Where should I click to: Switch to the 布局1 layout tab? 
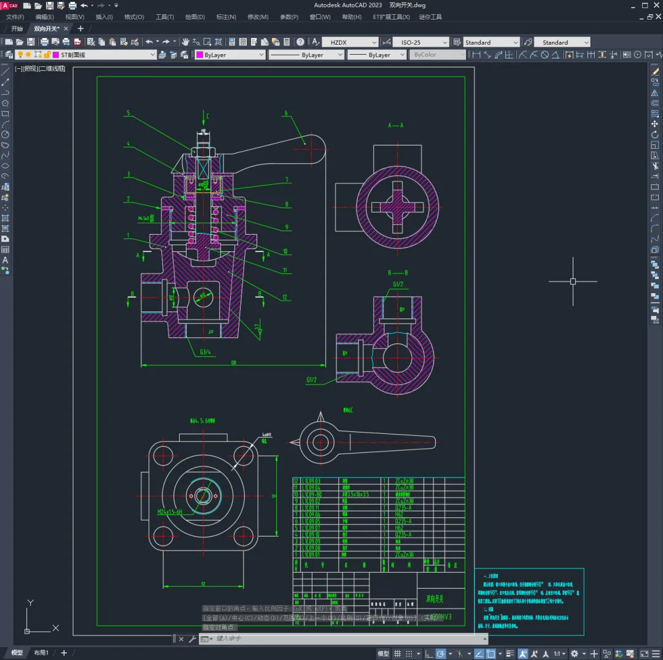41,653
